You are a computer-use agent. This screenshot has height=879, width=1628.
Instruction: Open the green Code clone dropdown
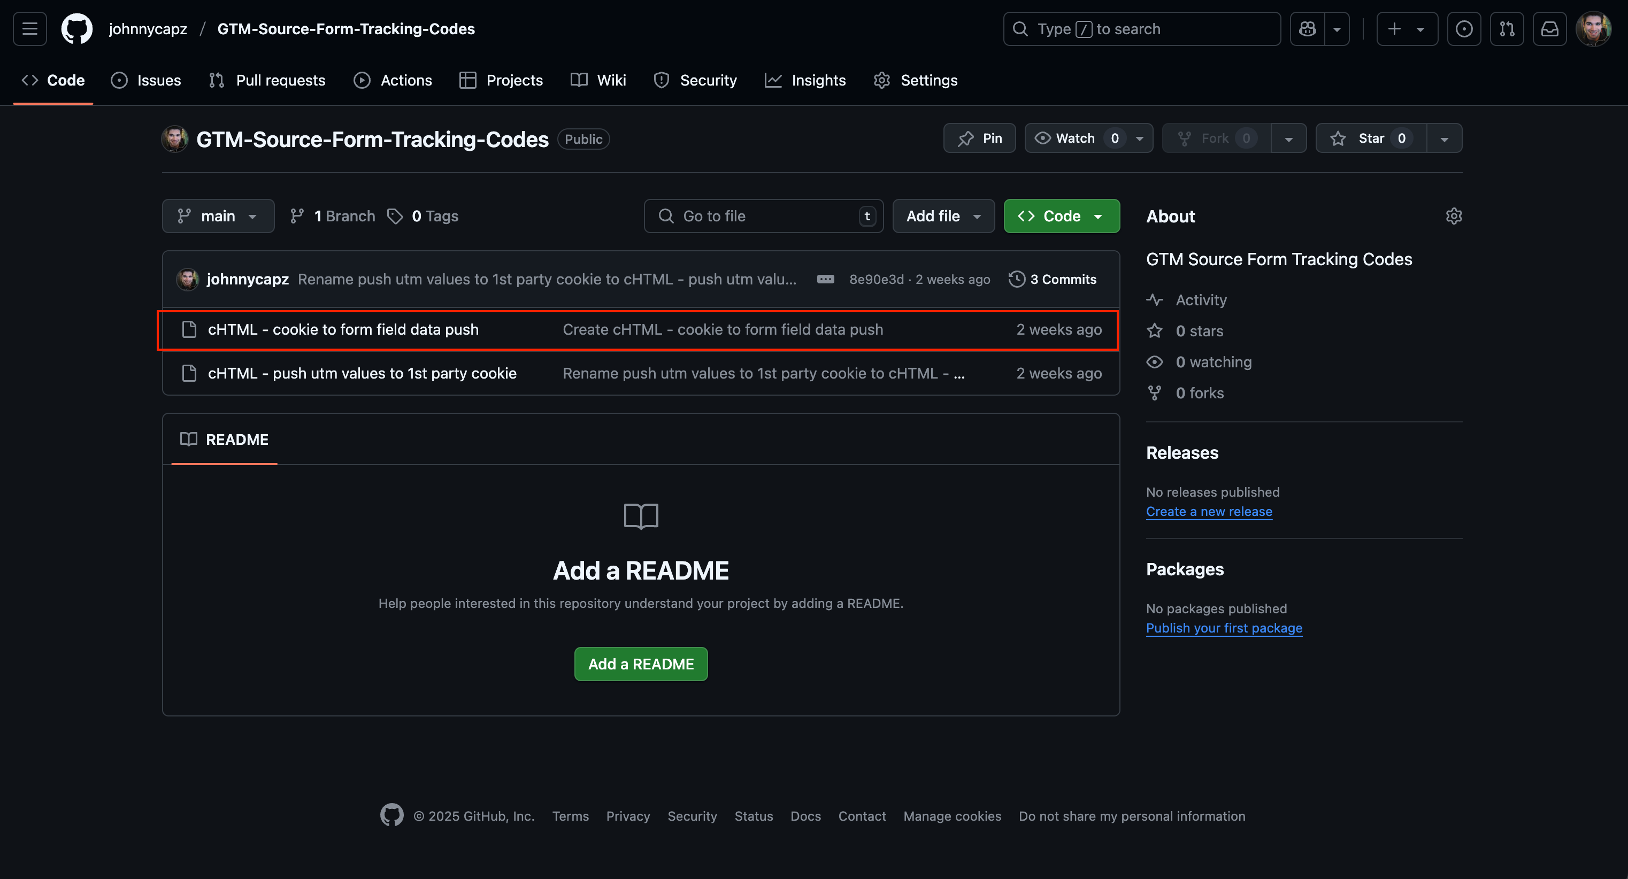coord(1062,216)
